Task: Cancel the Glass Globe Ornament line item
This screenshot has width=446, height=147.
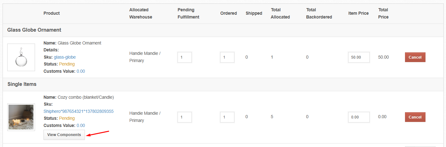Action: [415, 57]
